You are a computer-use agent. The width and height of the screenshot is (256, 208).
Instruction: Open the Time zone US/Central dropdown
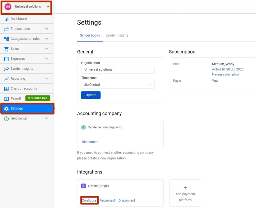pyautogui.click(x=118, y=85)
